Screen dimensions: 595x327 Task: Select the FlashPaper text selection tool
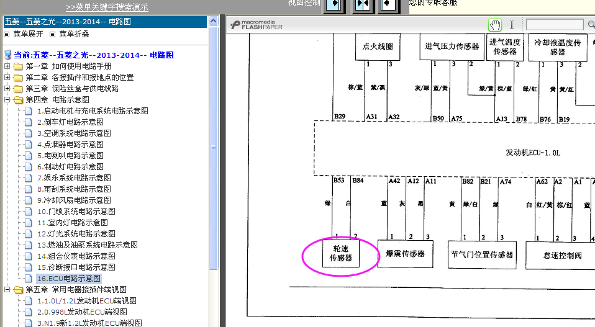click(x=512, y=25)
